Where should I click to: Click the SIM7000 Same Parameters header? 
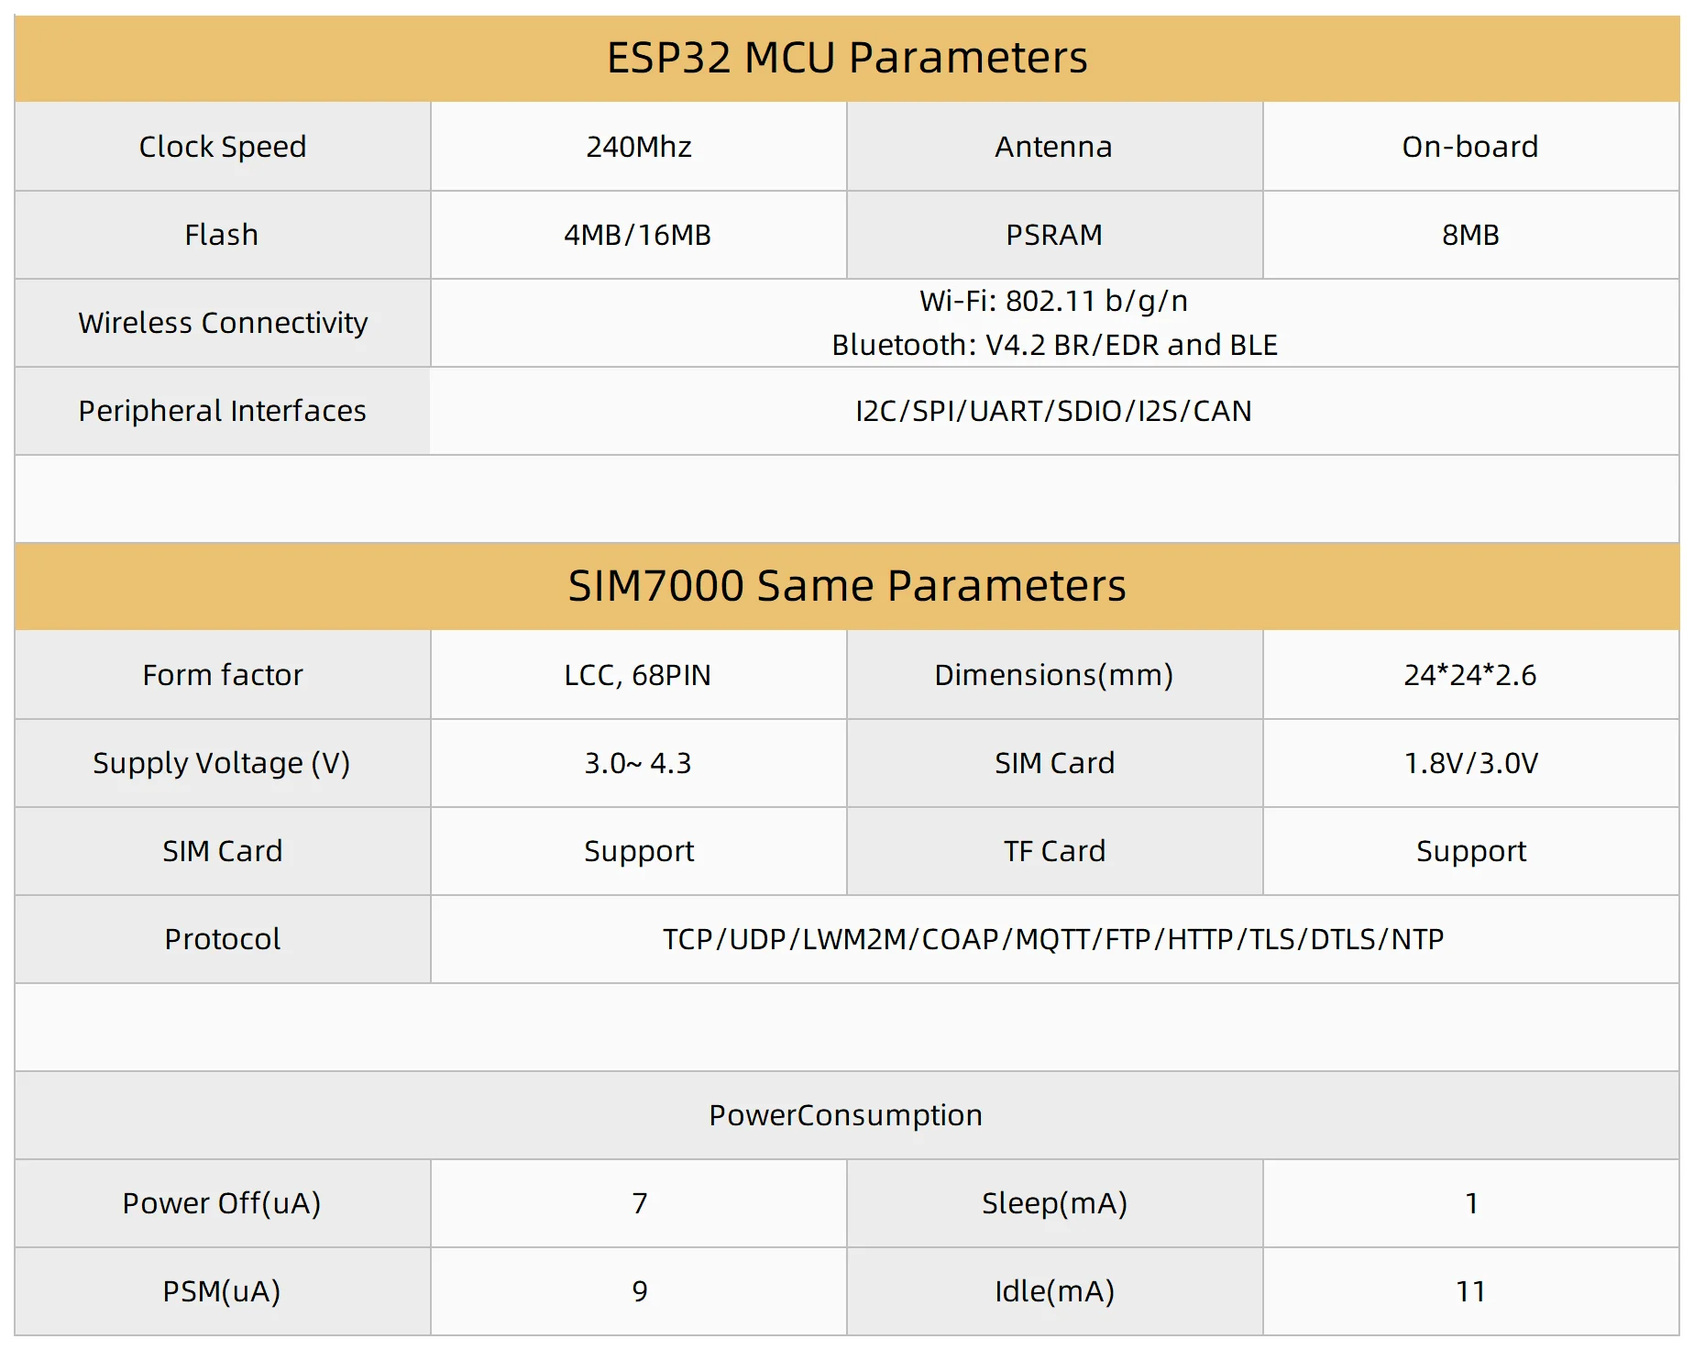point(847,586)
